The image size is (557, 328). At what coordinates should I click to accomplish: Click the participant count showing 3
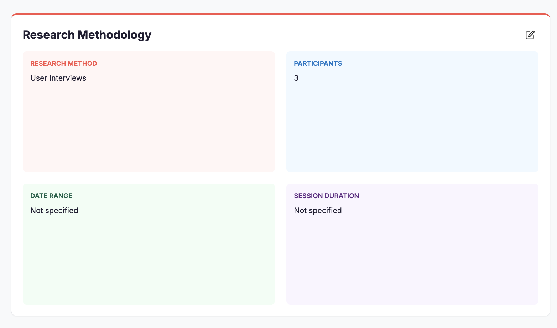pos(296,78)
